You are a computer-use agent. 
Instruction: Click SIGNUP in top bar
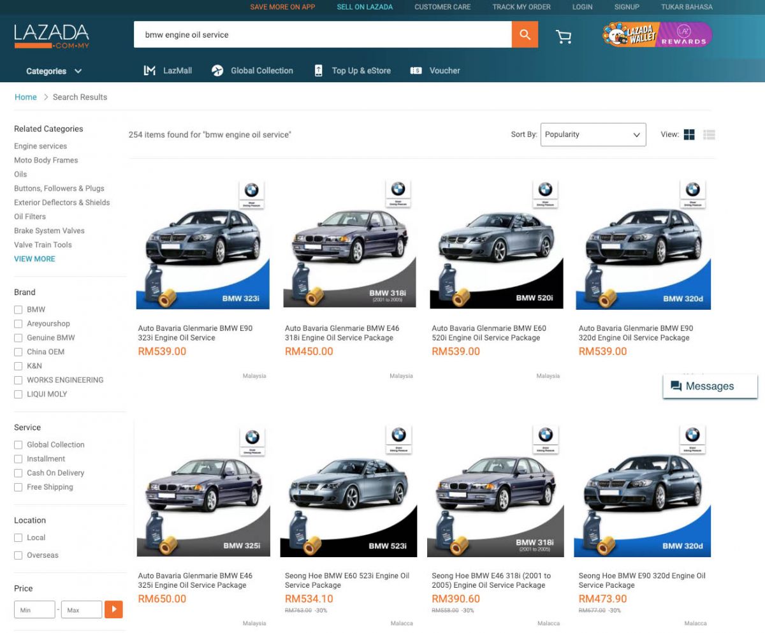coord(627,7)
